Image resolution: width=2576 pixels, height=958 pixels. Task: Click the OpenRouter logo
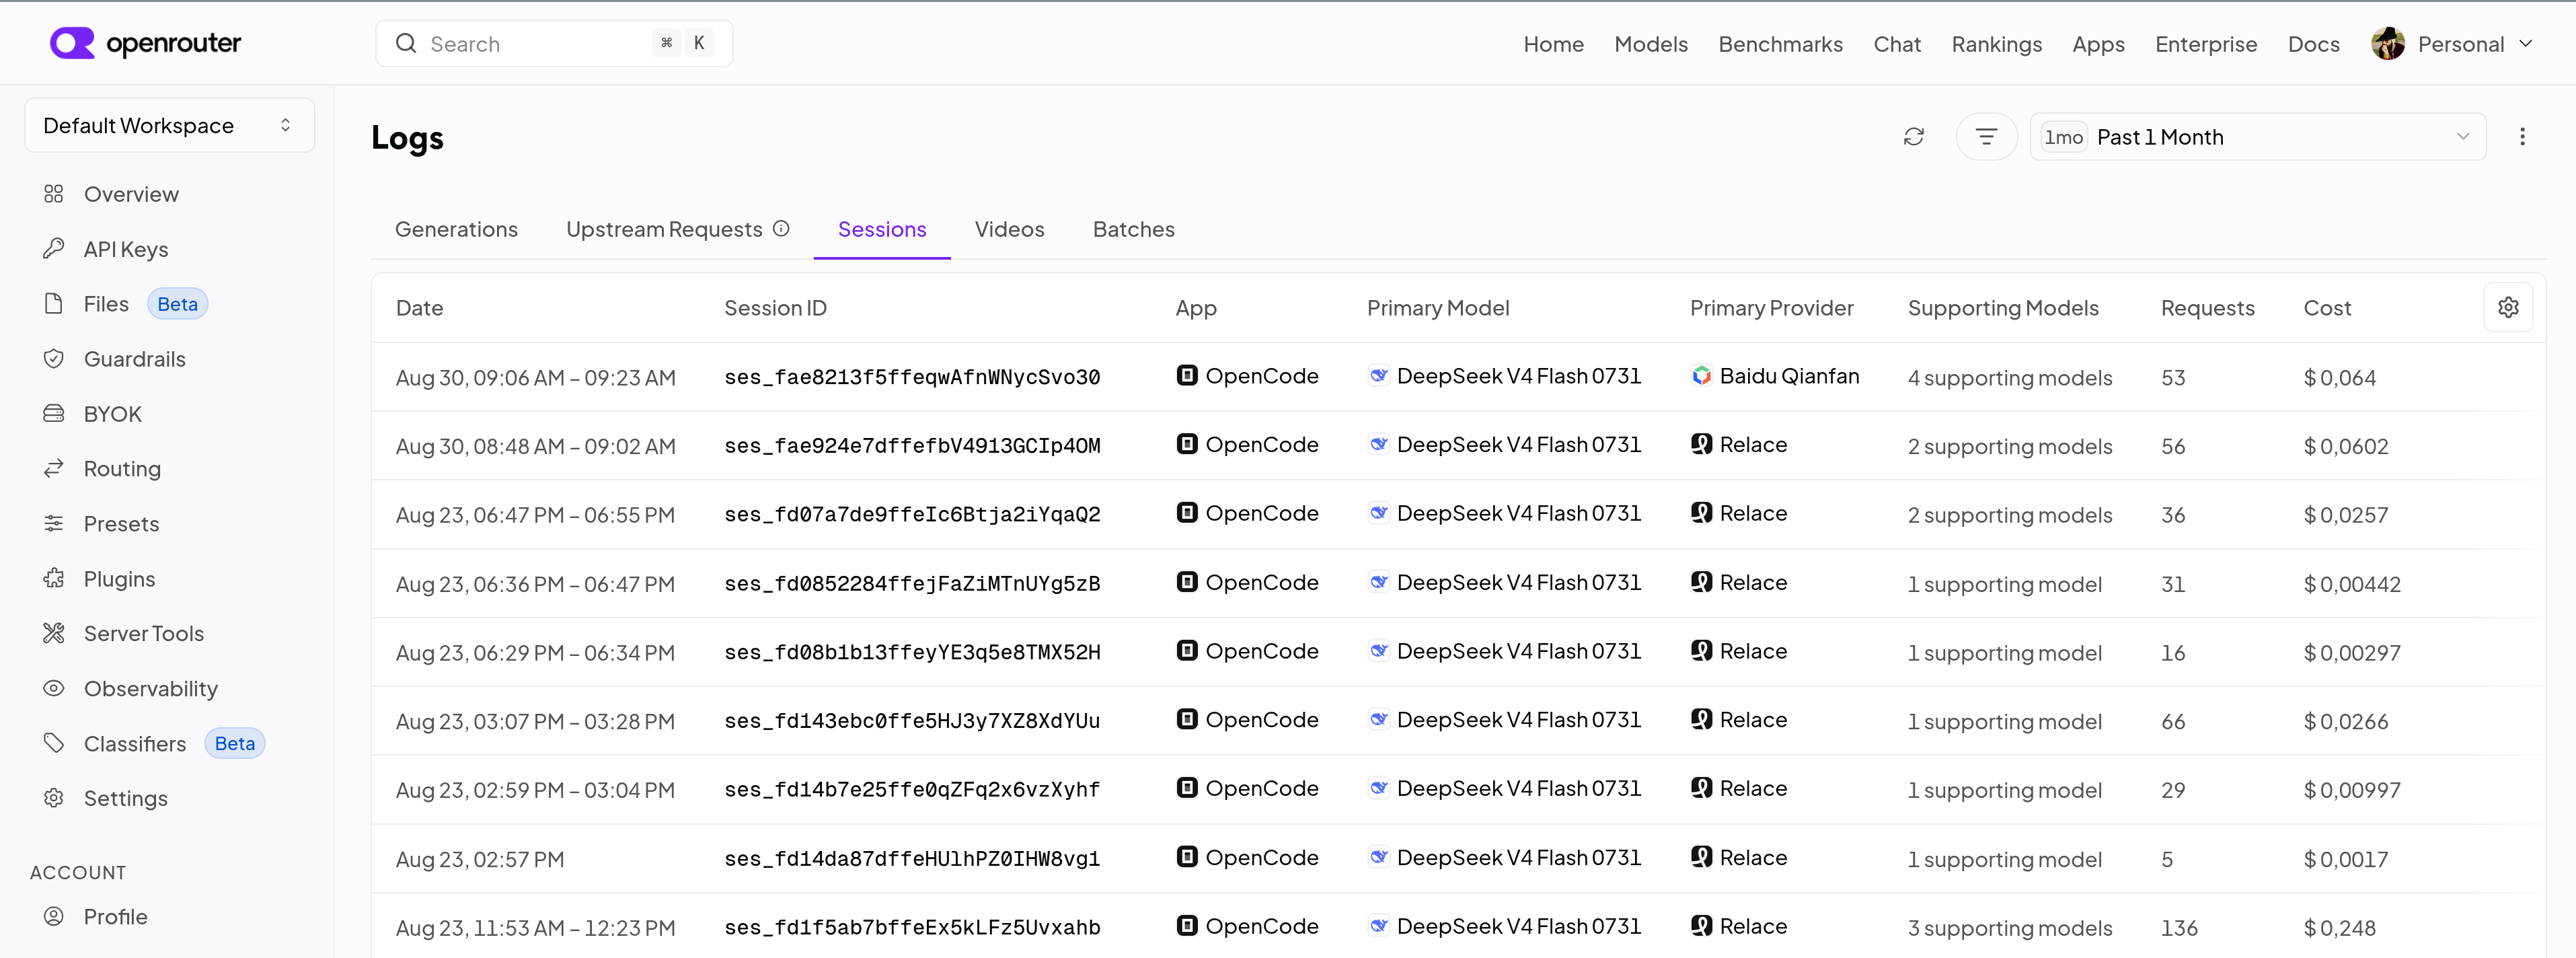145,43
